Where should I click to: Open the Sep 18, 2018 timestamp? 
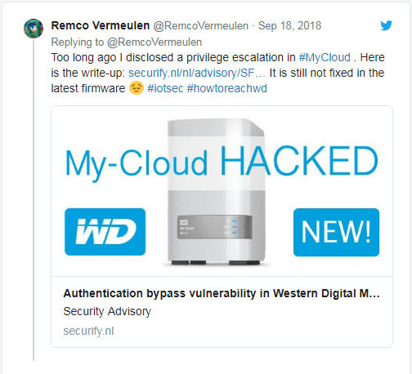pyautogui.click(x=289, y=25)
